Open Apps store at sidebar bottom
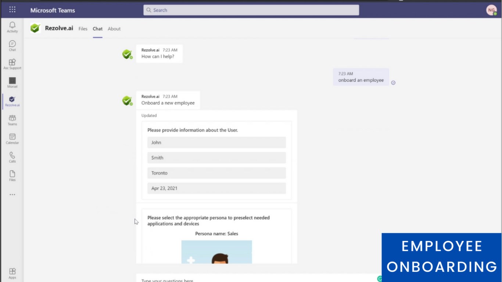 (12, 274)
